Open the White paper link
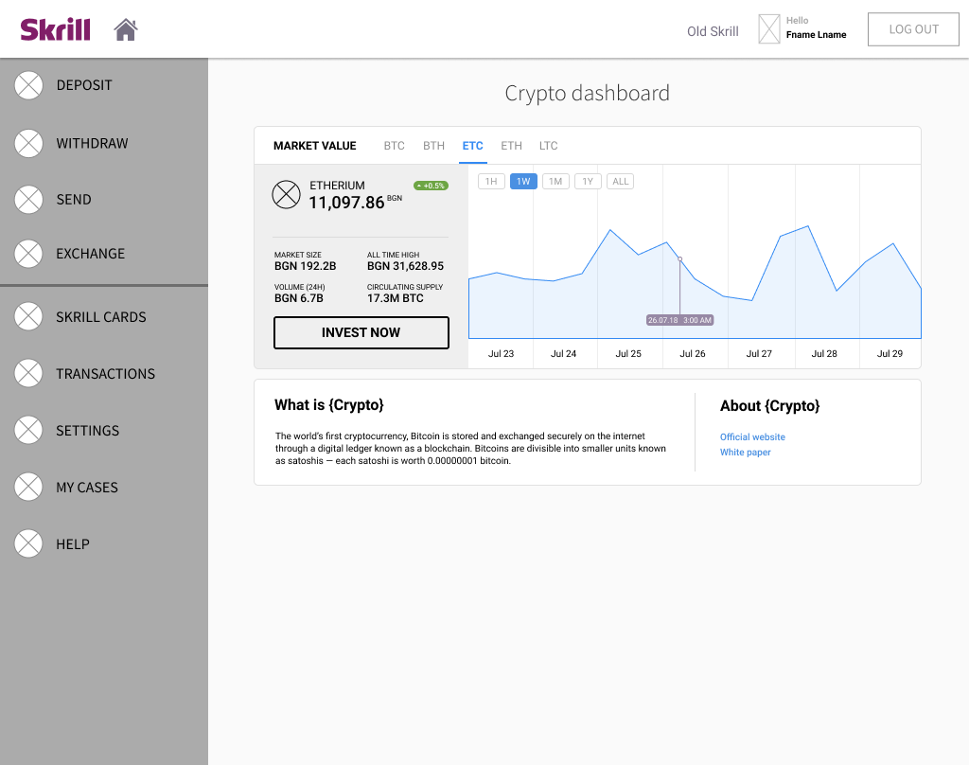The height and width of the screenshot is (765, 969). pyautogui.click(x=746, y=452)
